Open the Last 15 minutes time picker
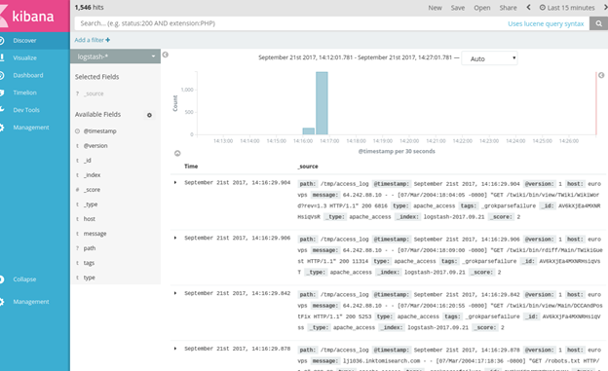Viewport: 608px width, 371px height. (x=567, y=8)
